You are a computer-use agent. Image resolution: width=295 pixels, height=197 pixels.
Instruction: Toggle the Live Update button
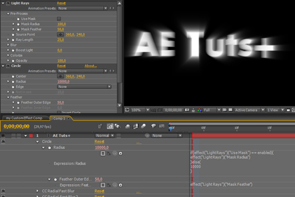click(110, 126)
